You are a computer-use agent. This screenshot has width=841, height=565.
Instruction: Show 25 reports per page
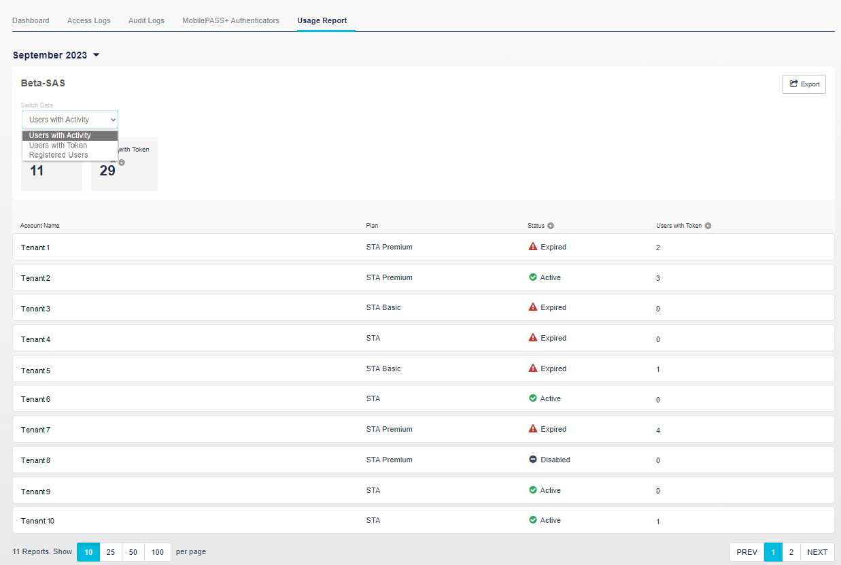coord(111,552)
